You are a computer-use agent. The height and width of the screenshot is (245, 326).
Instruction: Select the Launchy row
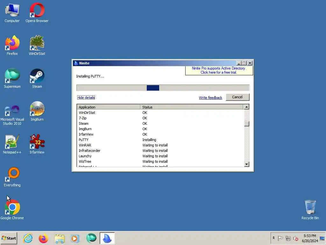160,156
